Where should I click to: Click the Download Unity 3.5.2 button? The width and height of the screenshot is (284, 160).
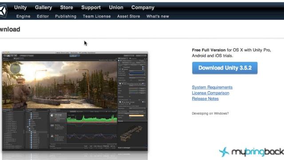[x=225, y=68]
